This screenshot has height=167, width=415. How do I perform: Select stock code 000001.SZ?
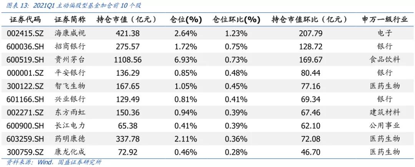(26, 73)
